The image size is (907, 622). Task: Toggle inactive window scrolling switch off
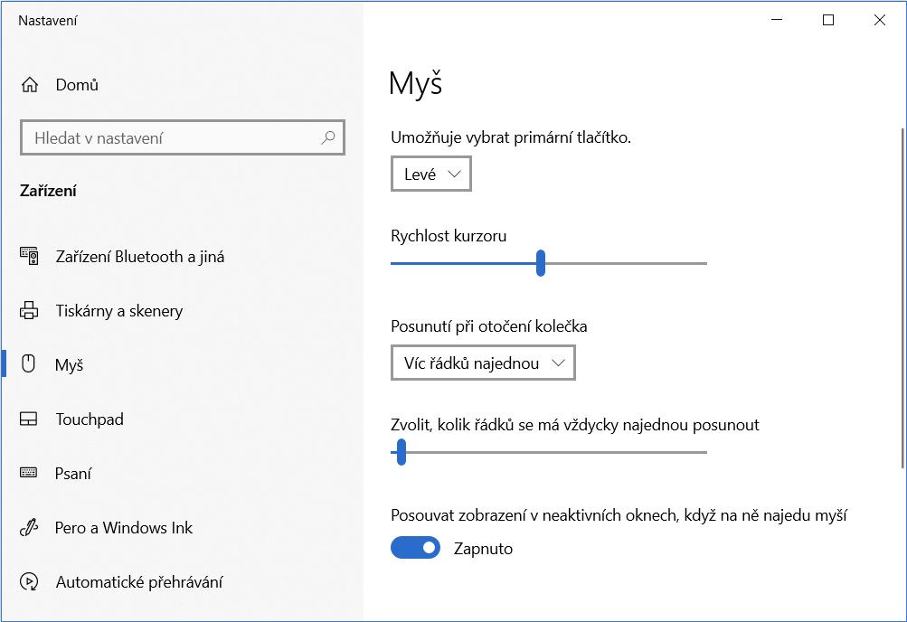[415, 548]
